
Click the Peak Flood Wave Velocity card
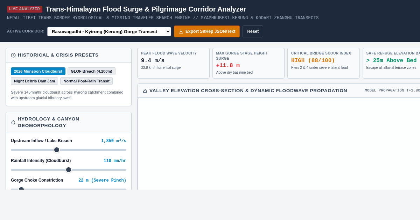[x=173, y=63]
